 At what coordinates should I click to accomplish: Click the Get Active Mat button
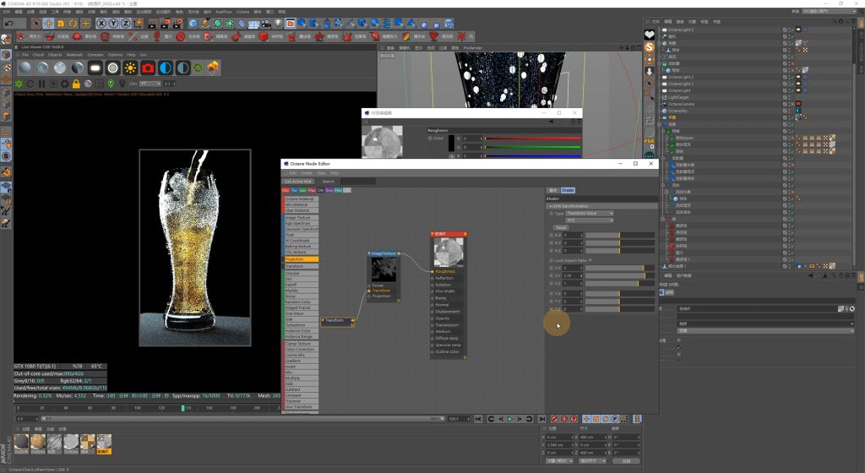point(298,181)
